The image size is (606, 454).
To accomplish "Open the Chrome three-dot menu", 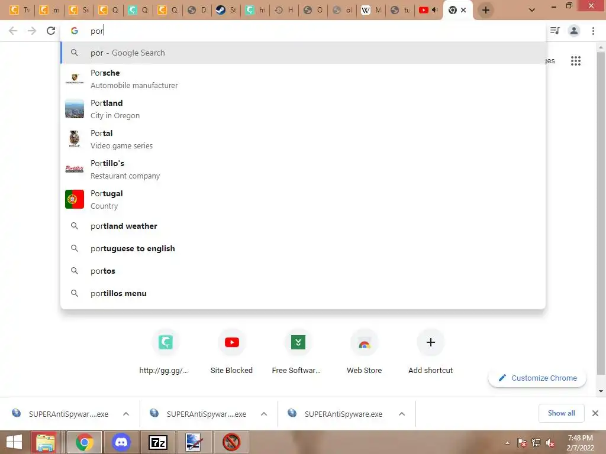I will [x=593, y=31].
